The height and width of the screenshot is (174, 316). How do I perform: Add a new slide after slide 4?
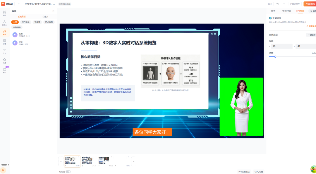(x=133, y=161)
